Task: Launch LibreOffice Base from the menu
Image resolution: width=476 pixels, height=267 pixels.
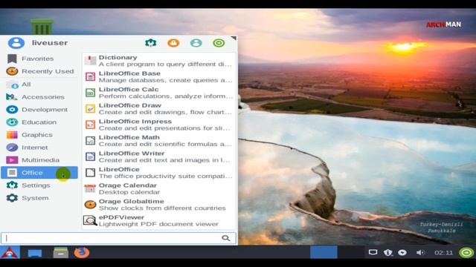Action: 158,77
